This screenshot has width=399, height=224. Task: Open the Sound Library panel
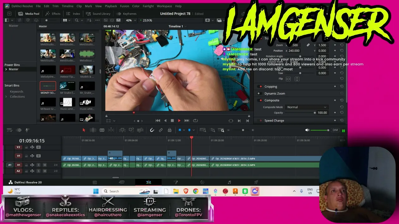pos(98,14)
